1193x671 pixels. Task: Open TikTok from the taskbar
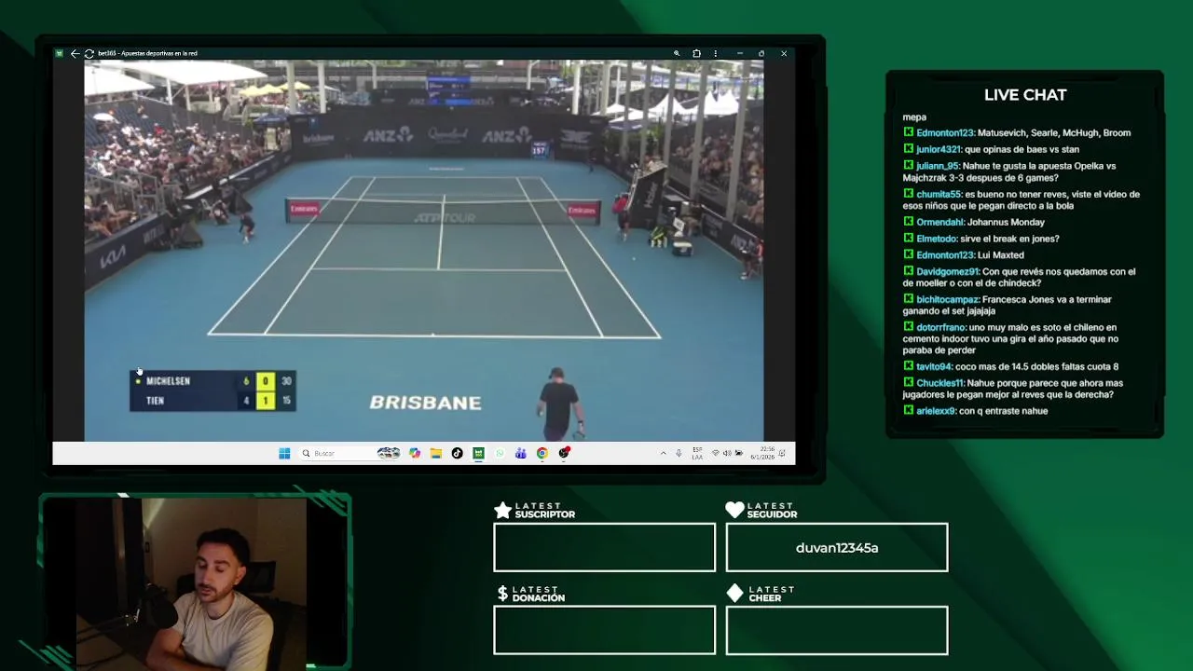tap(457, 453)
